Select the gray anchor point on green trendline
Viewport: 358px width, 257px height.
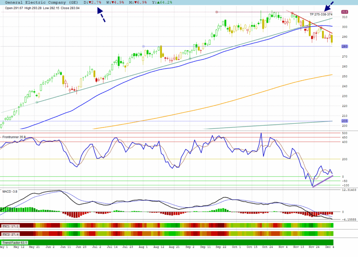tap(37, 102)
